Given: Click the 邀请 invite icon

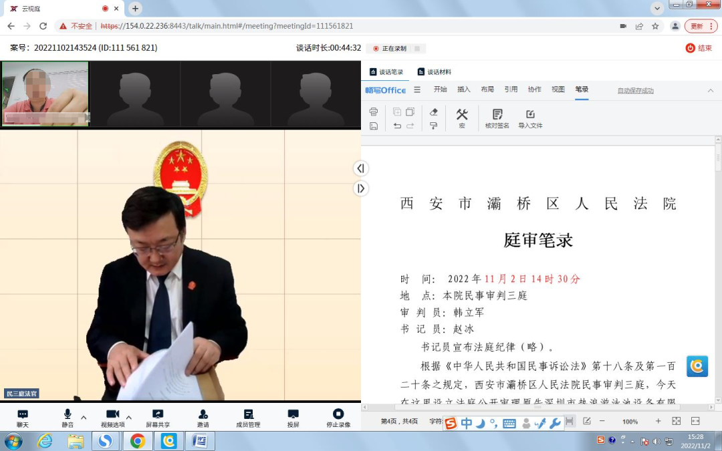Looking at the screenshot, I should tap(203, 418).
